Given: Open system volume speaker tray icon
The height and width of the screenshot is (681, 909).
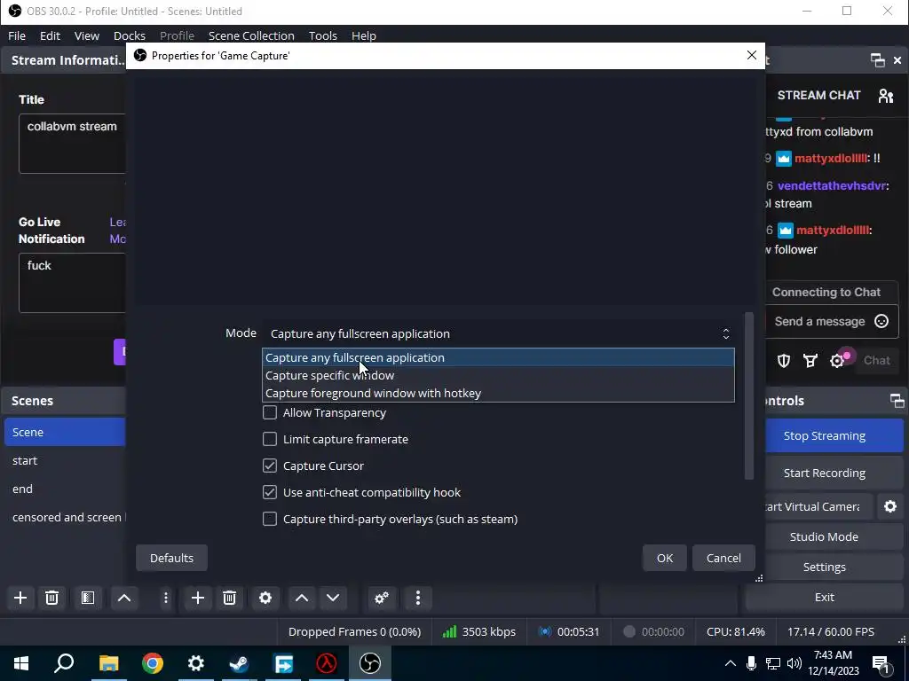Looking at the screenshot, I should pos(794,663).
